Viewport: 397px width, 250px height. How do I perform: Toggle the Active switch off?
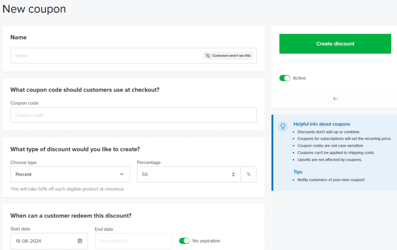[285, 78]
